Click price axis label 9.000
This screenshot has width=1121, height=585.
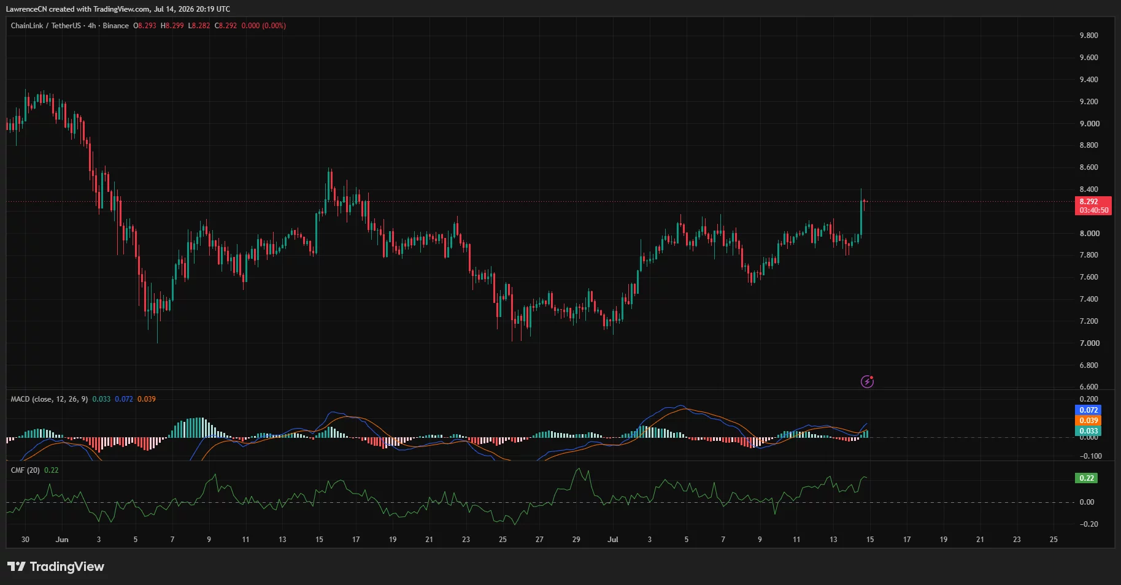[1089, 124]
